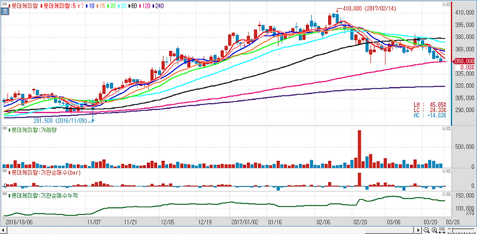The image size is (477, 234).
Task: Maximize the price chart panel
Action: coord(448,4)
